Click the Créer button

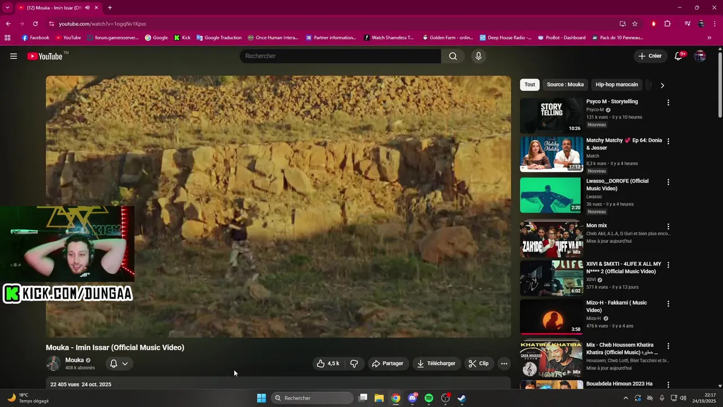pos(650,56)
